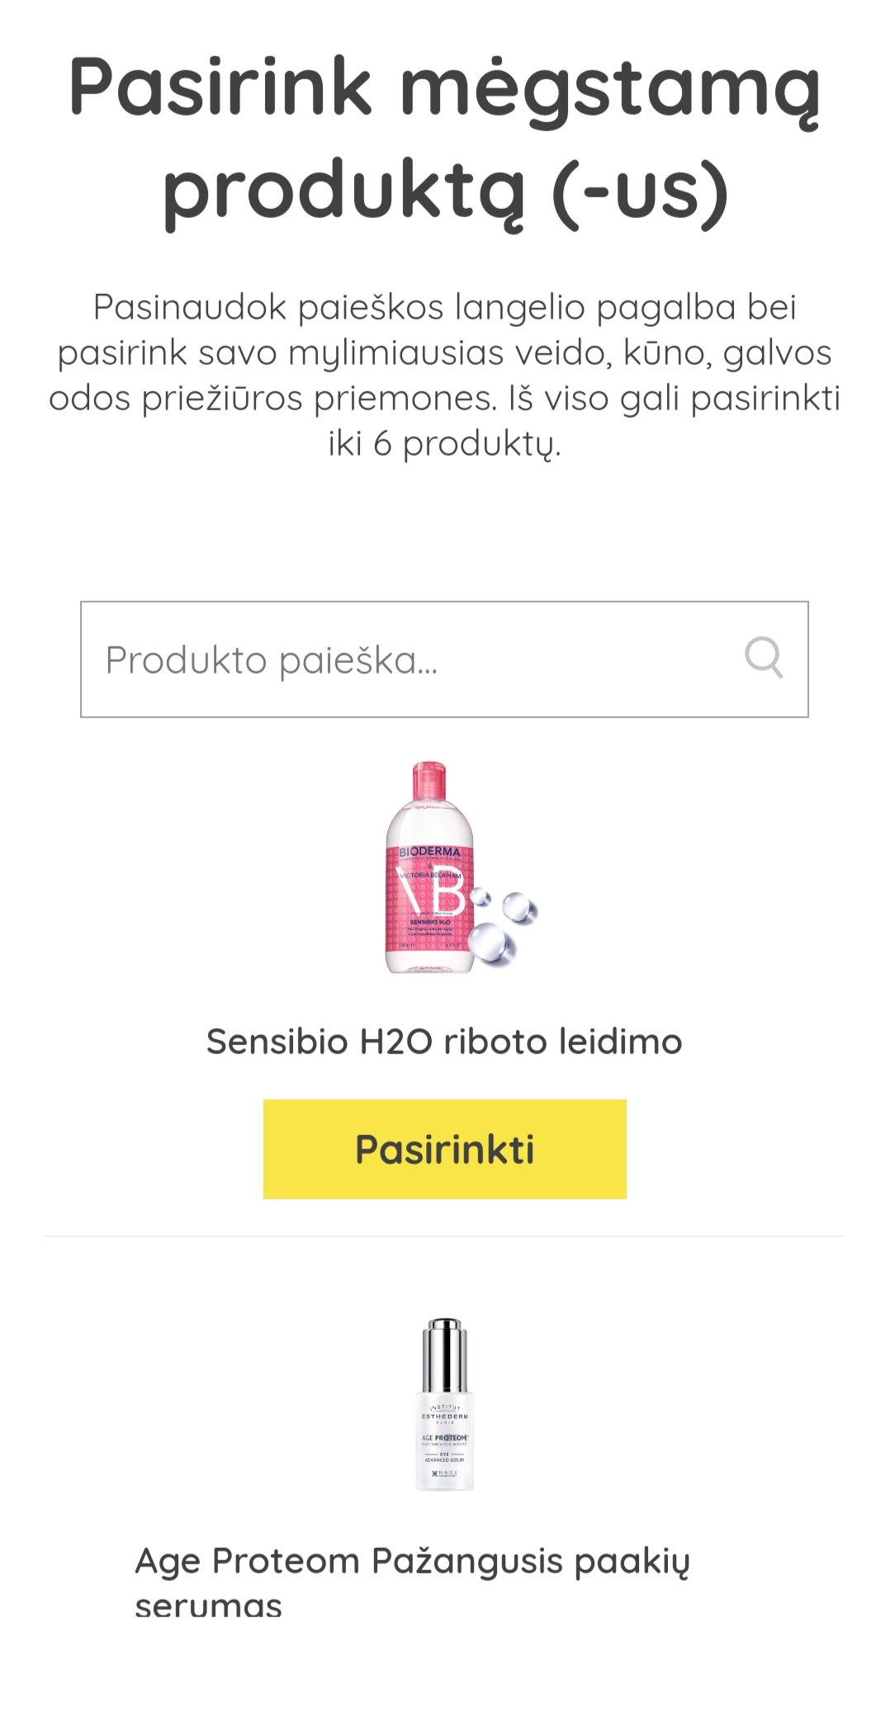Click the description paragraph starting with Pasinaudok
Screen dimensions: 890x1736
click(x=444, y=375)
